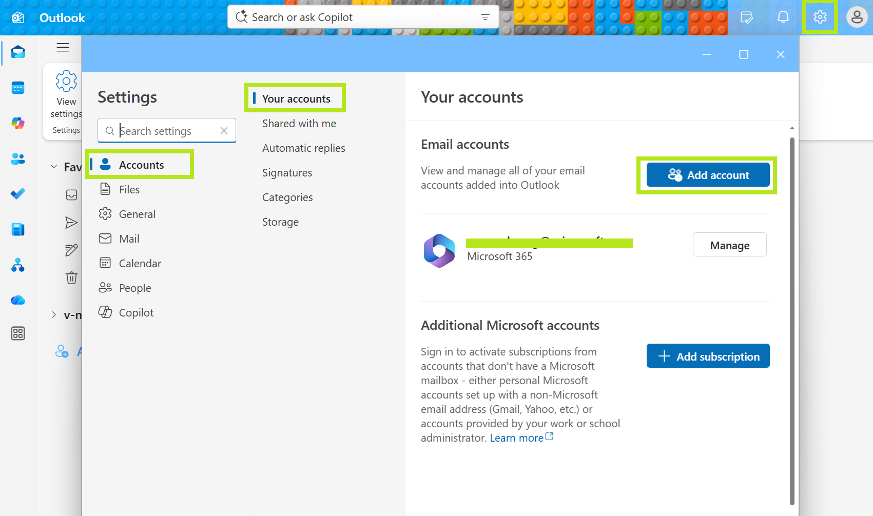The height and width of the screenshot is (516, 873).
Task: Open the Copilot app in left rail
Action: click(18, 123)
